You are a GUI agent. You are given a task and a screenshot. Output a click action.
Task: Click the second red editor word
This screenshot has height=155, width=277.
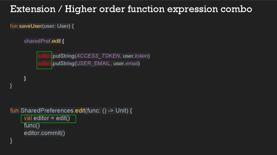point(45,64)
